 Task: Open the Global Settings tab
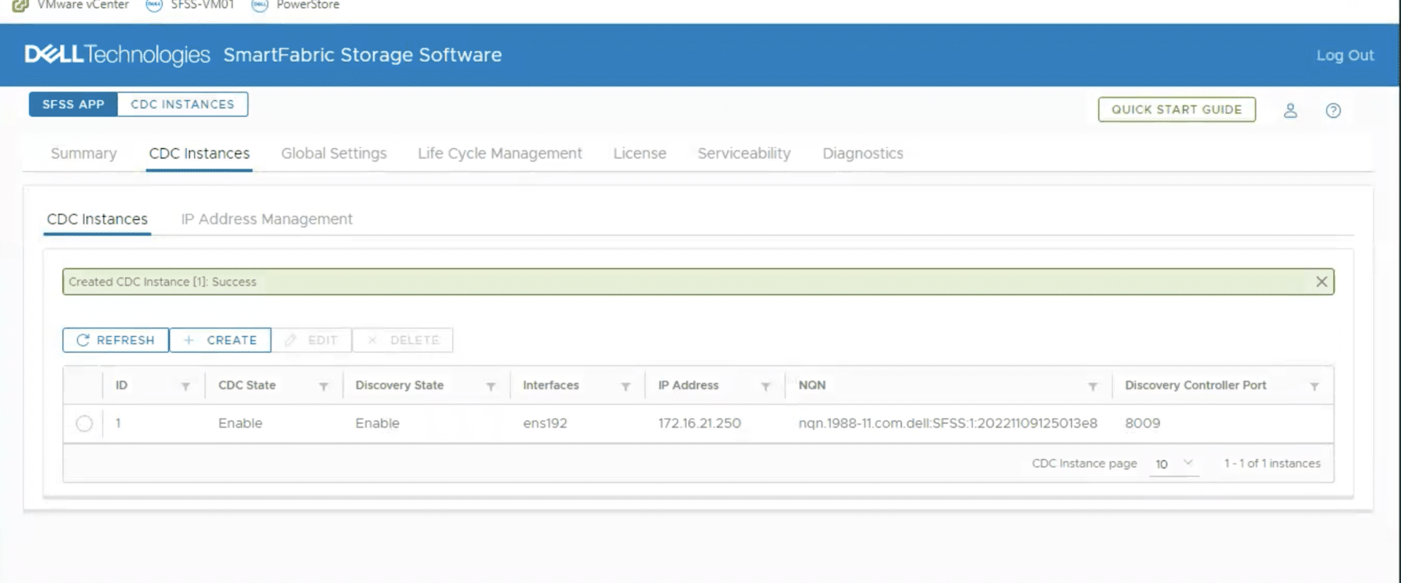(x=334, y=154)
